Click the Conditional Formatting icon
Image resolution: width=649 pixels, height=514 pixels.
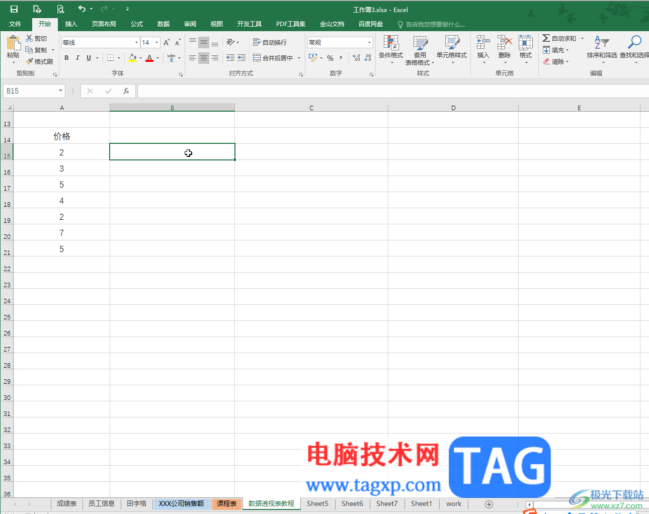tap(391, 42)
